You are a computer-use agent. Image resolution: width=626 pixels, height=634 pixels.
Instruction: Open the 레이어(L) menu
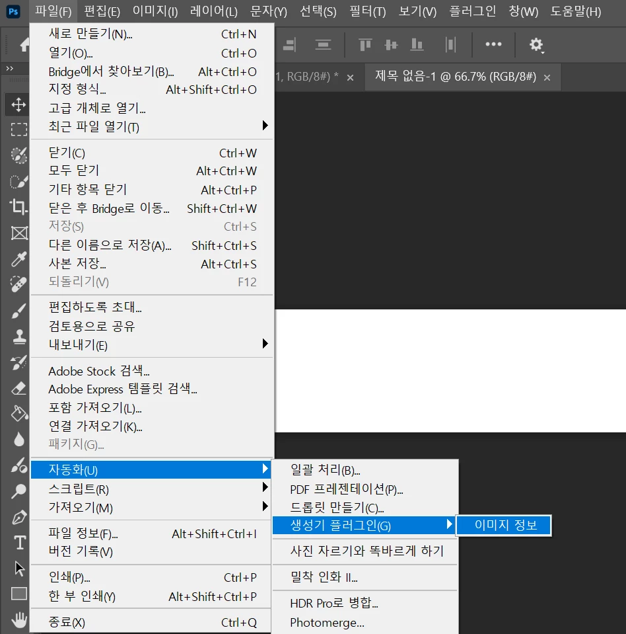pyautogui.click(x=214, y=11)
